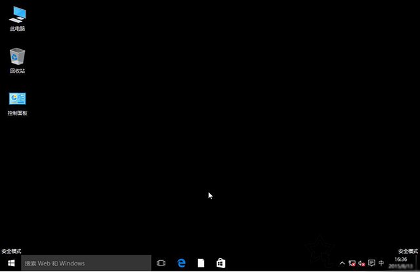Click the disconnected network tray icon
This screenshot has width=420, height=272.
(352, 263)
